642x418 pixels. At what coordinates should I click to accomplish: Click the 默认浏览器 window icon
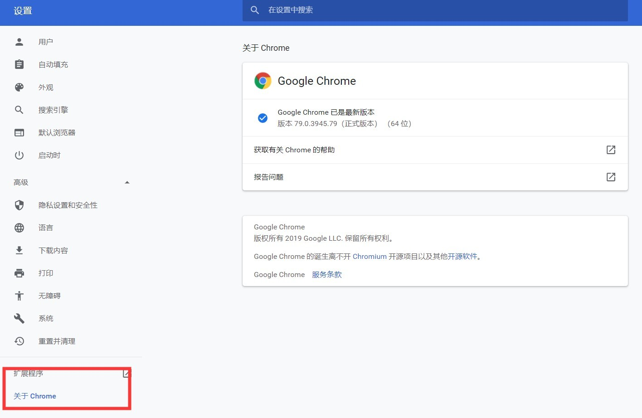(19, 132)
